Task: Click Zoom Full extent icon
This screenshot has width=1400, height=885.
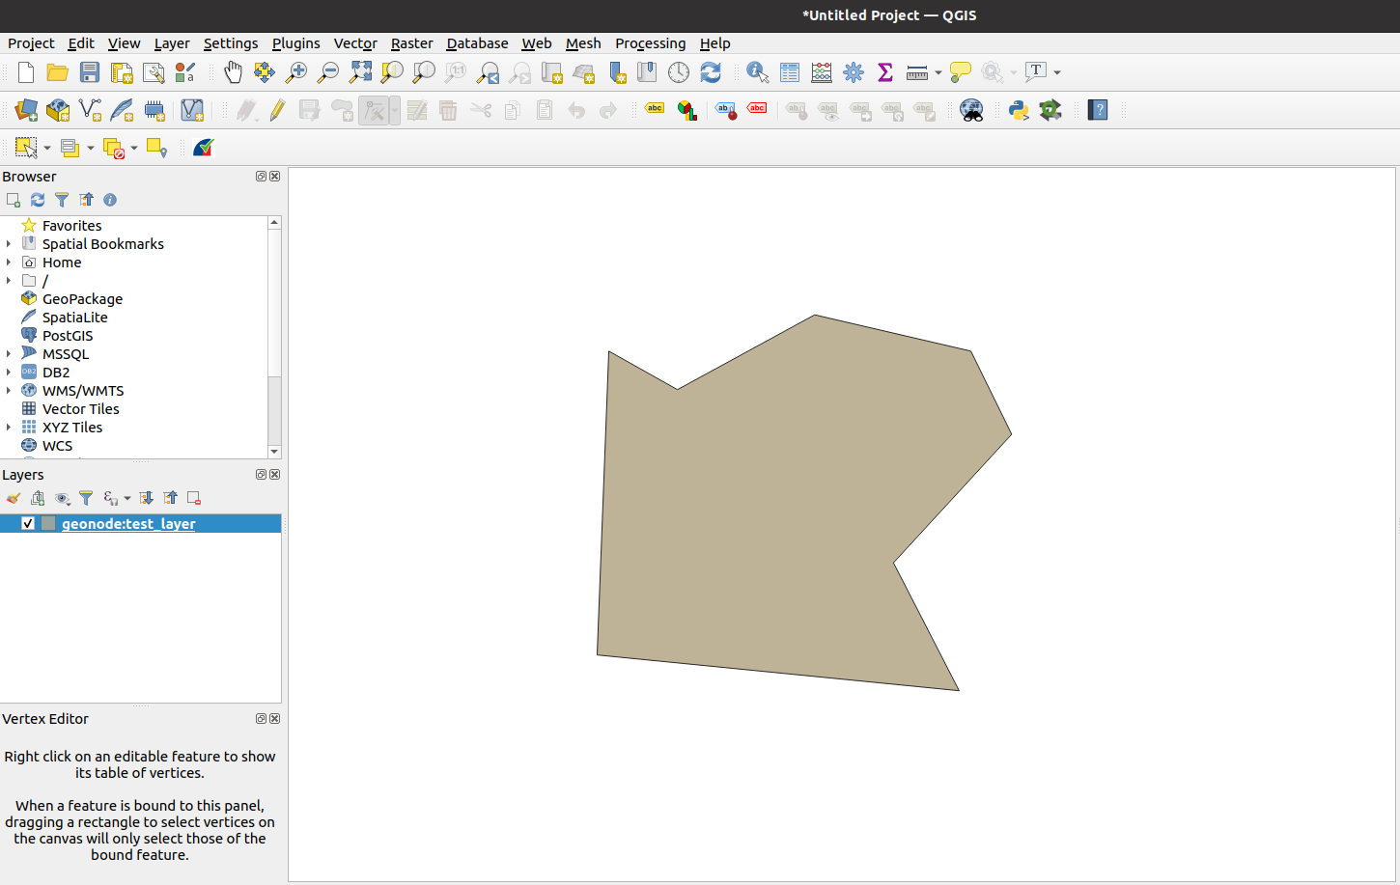Action: (x=360, y=72)
